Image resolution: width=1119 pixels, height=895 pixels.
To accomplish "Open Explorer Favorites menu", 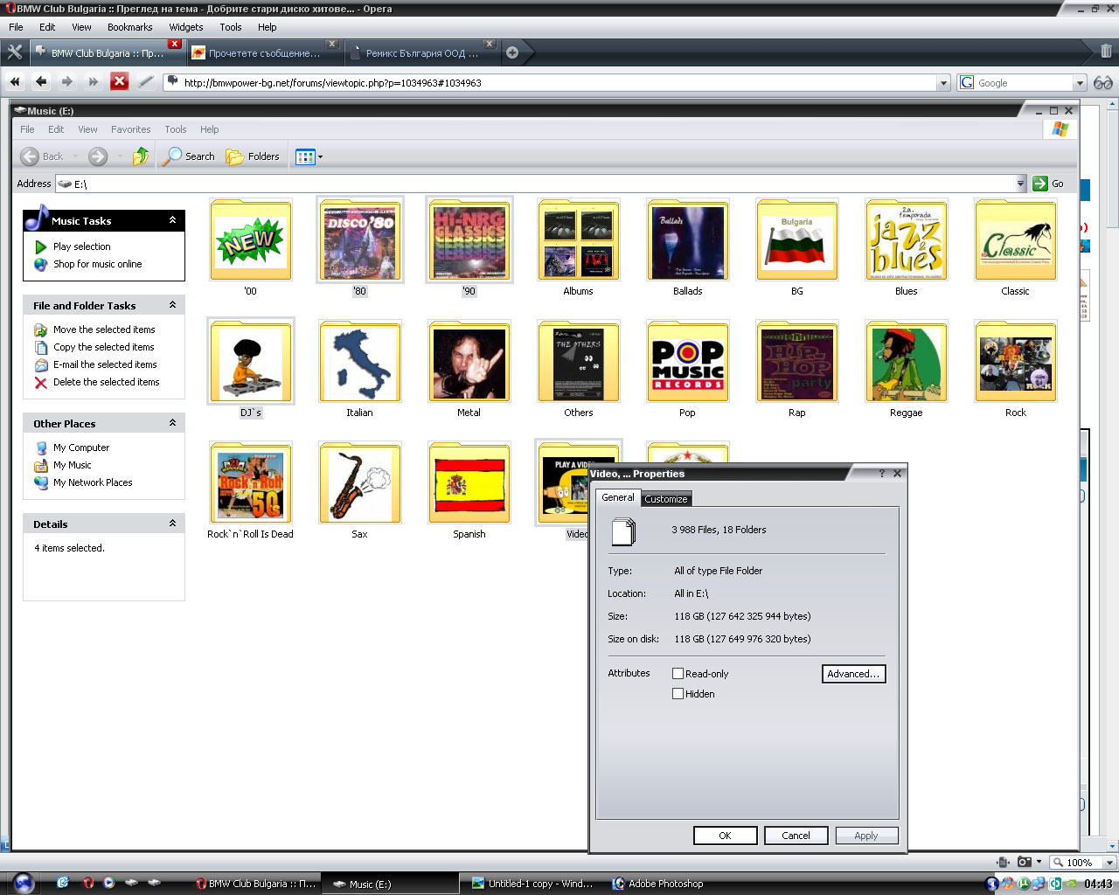I will point(130,129).
